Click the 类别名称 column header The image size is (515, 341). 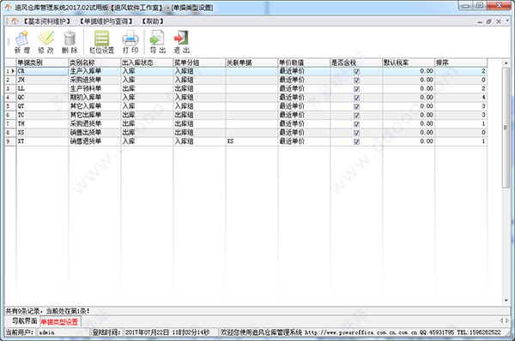[94, 63]
